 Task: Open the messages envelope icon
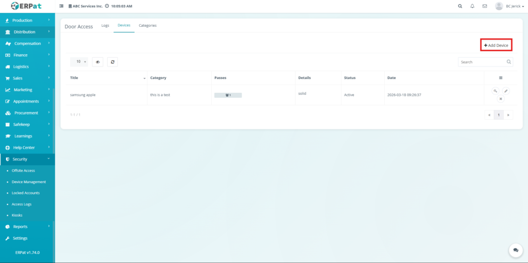coord(485,6)
